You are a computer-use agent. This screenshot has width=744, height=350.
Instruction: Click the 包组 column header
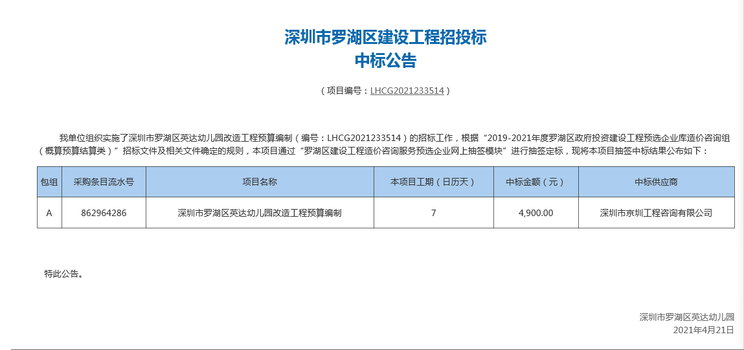(x=49, y=182)
